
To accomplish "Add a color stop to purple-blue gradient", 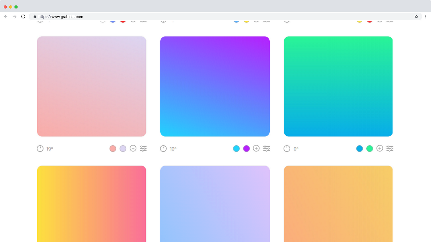I will pos(256,148).
